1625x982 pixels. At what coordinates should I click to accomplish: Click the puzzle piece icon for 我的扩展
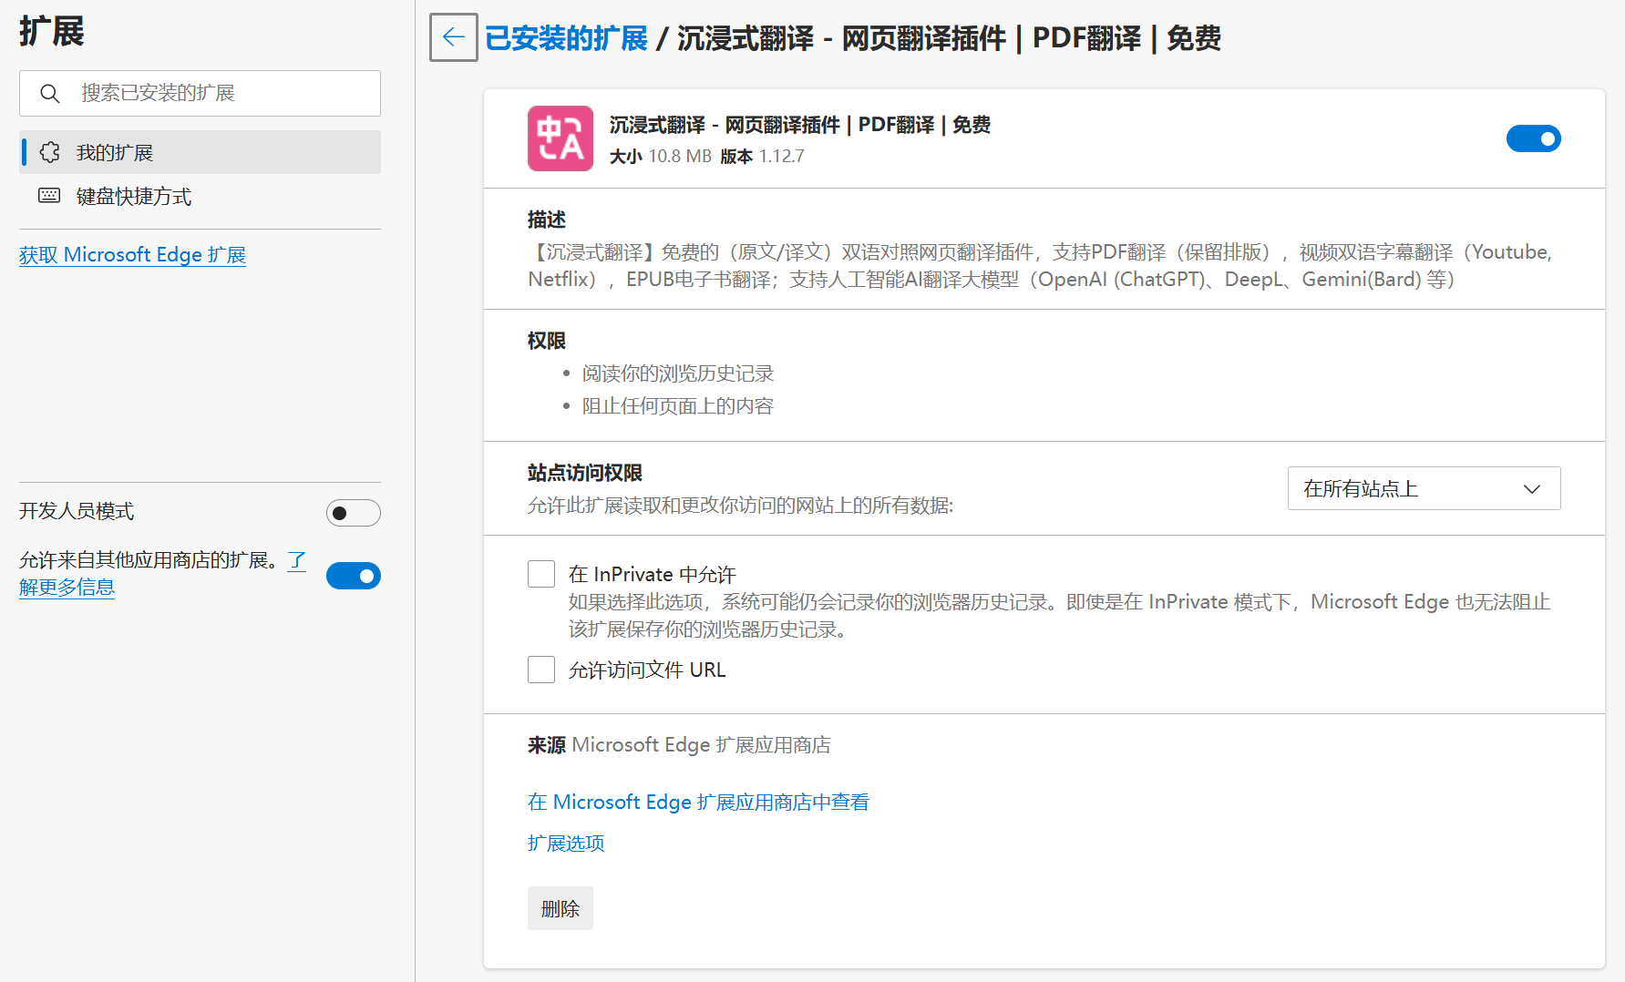(50, 152)
